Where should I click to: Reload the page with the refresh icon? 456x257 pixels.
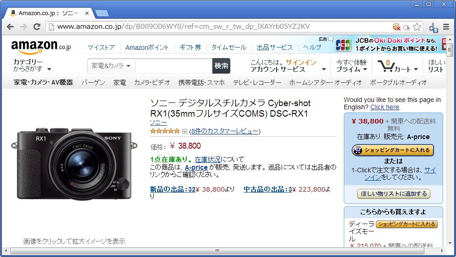coord(37,27)
